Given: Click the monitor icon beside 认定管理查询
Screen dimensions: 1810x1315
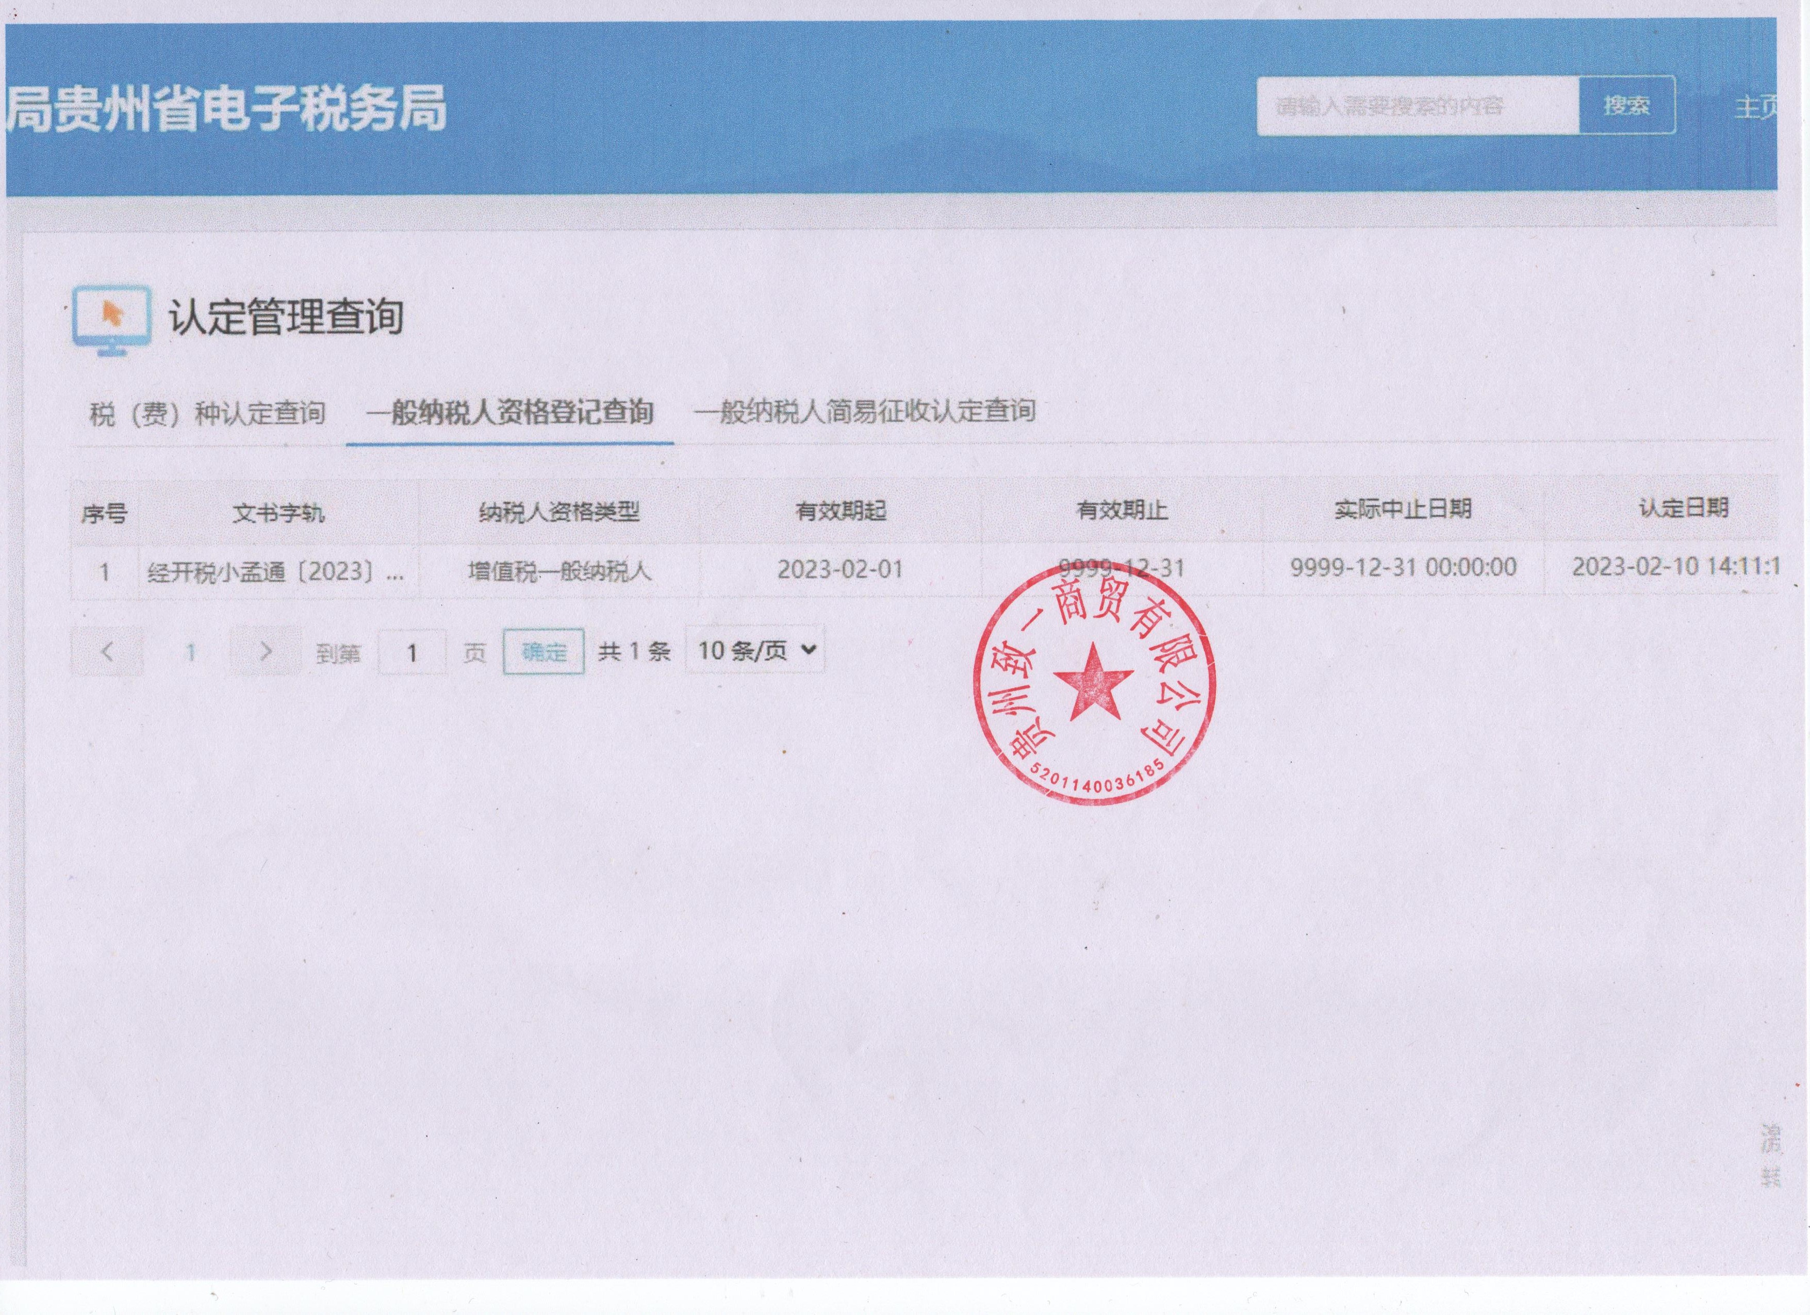Looking at the screenshot, I should click(x=112, y=319).
